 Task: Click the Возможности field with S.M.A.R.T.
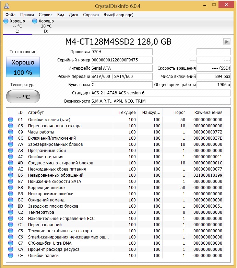[161, 101]
